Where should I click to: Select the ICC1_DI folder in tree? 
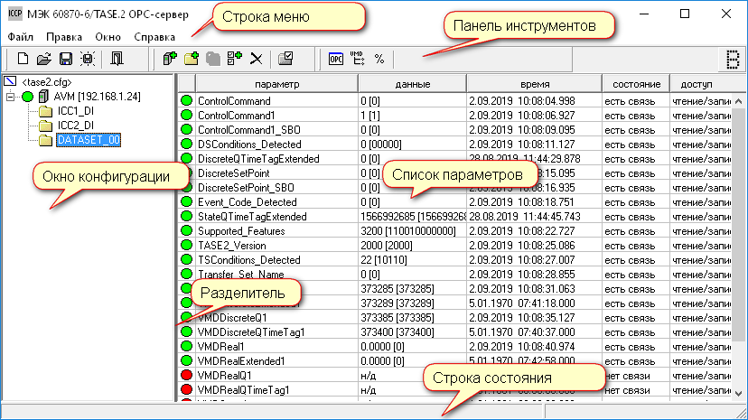pos(75,111)
